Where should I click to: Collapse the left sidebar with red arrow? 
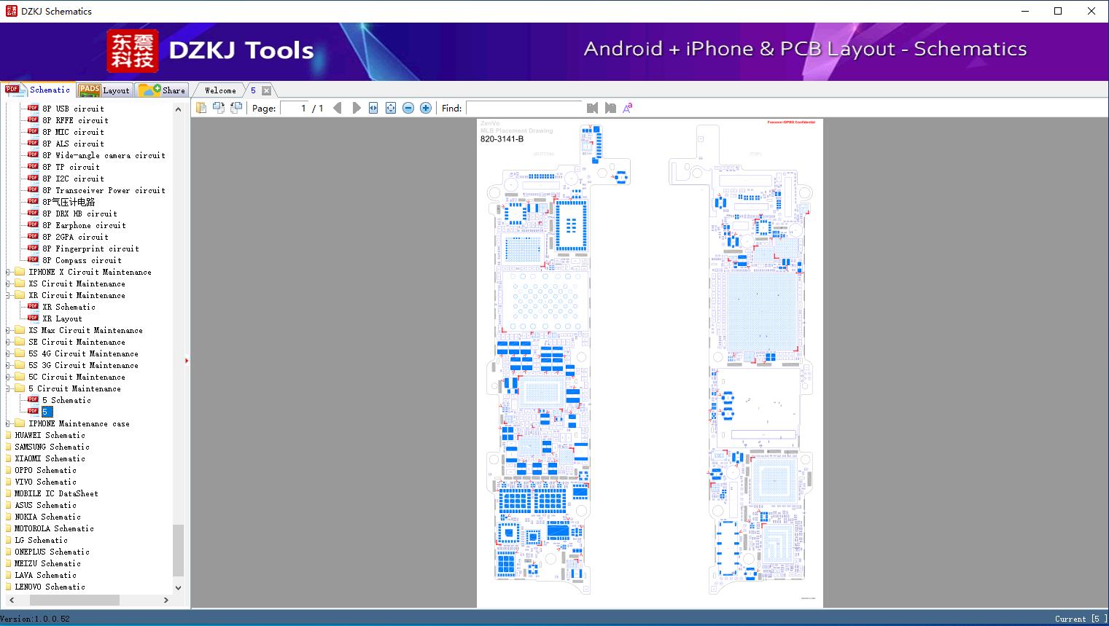[x=187, y=360]
